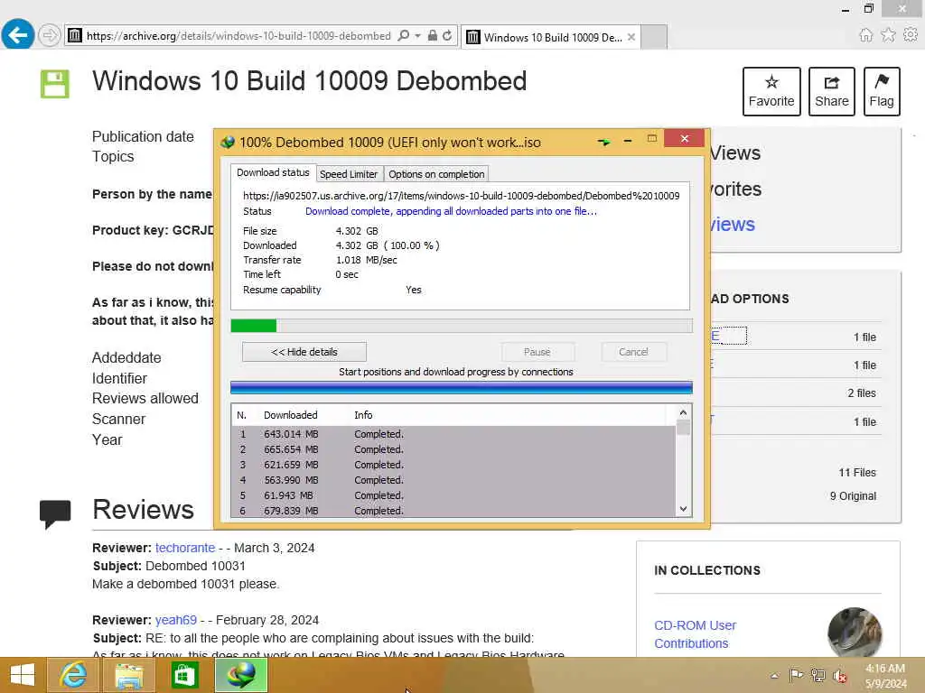Minimize the download dialog window

click(x=628, y=140)
